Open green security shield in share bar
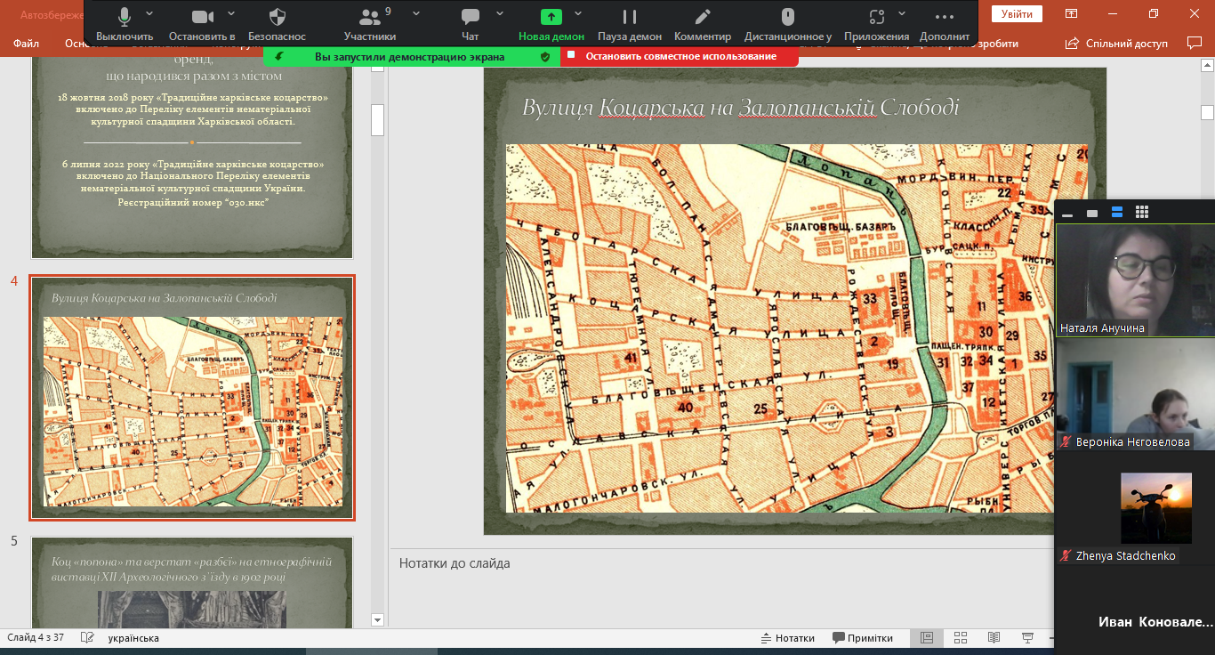1215x655 pixels. (x=545, y=56)
